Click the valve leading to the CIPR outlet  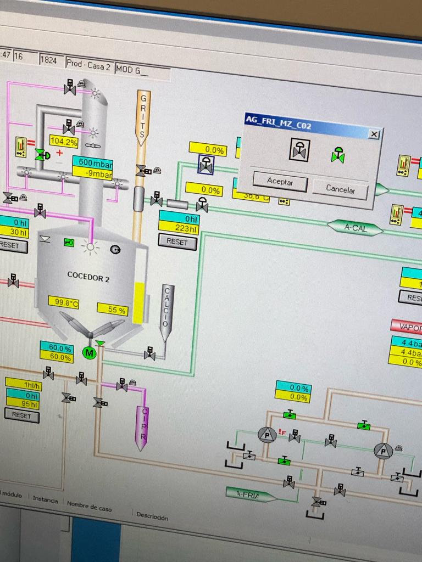121,385
